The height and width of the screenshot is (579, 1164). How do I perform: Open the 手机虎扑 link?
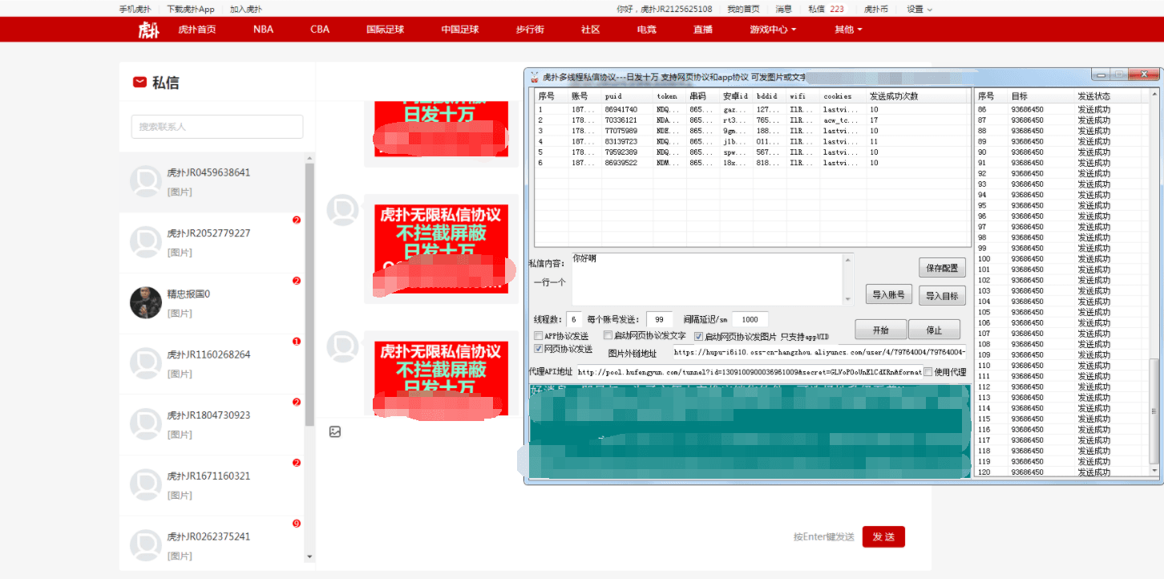[135, 9]
